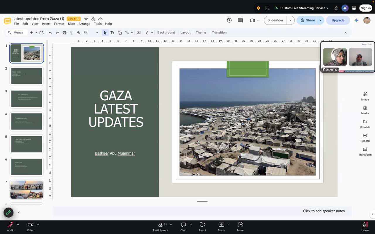Click the Image tool in the side panel

pos(365,96)
